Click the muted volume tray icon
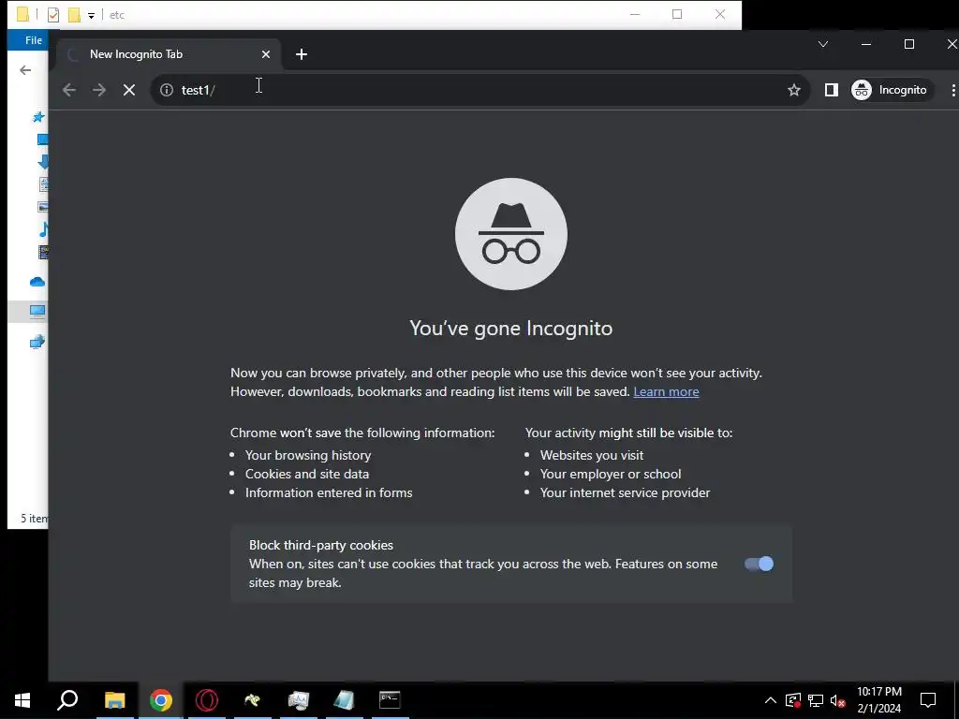 pyautogui.click(x=838, y=700)
